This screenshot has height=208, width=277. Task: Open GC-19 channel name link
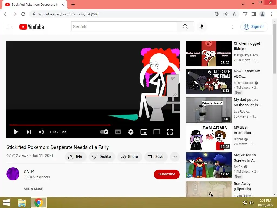click(29, 172)
